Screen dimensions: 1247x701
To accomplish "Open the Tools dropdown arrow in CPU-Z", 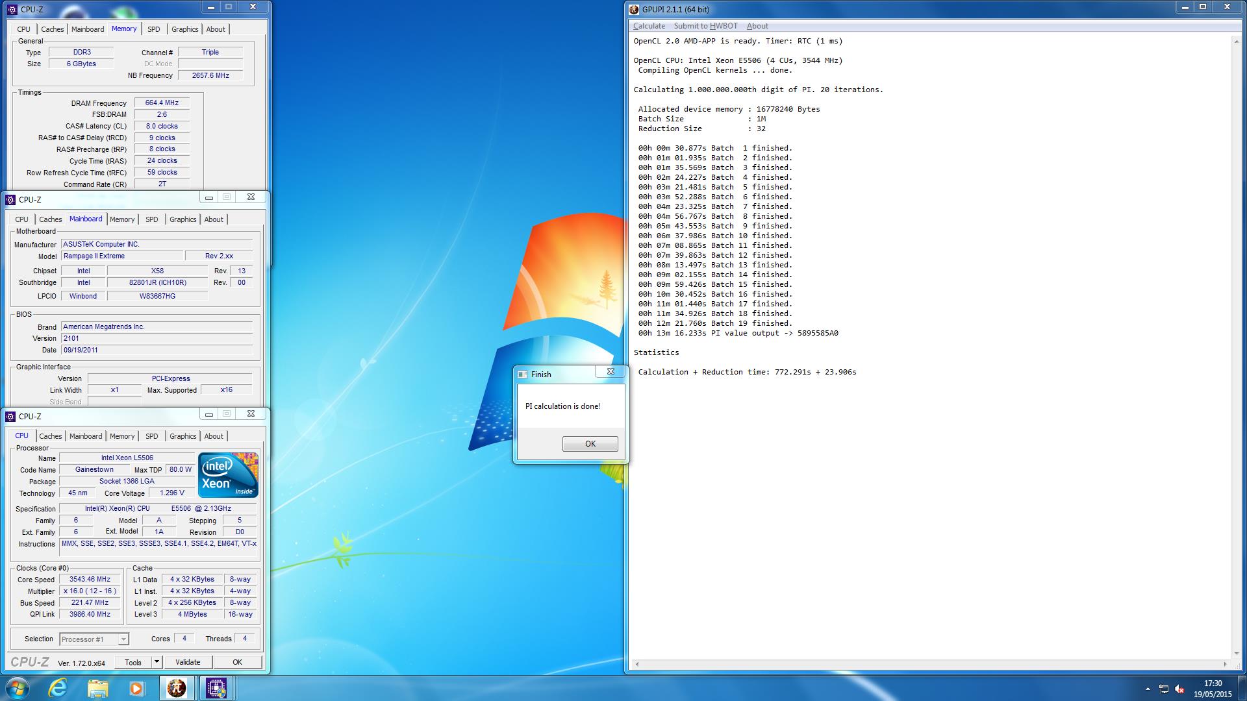I will pyautogui.click(x=157, y=662).
